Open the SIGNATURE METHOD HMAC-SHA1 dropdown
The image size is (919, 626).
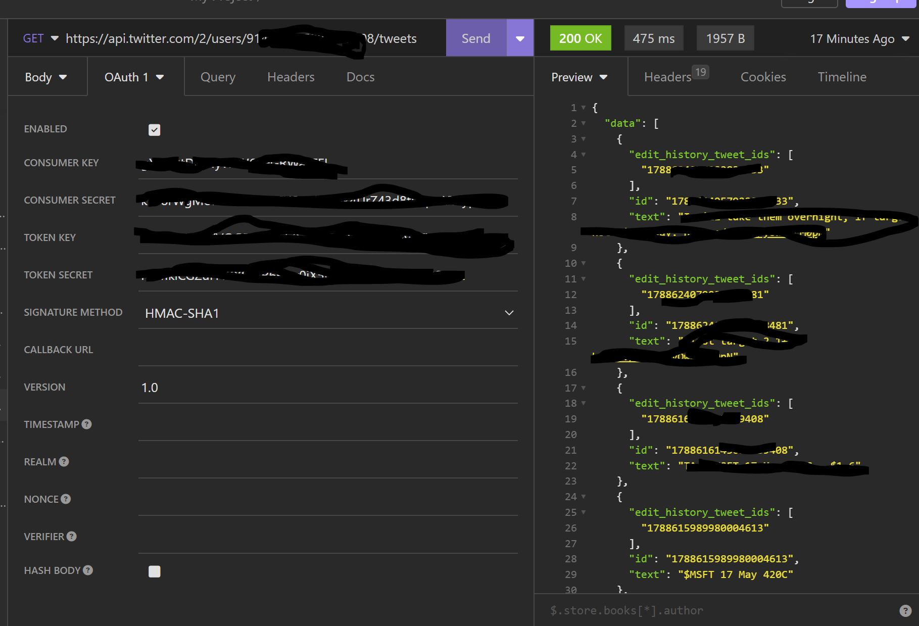(327, 313)
